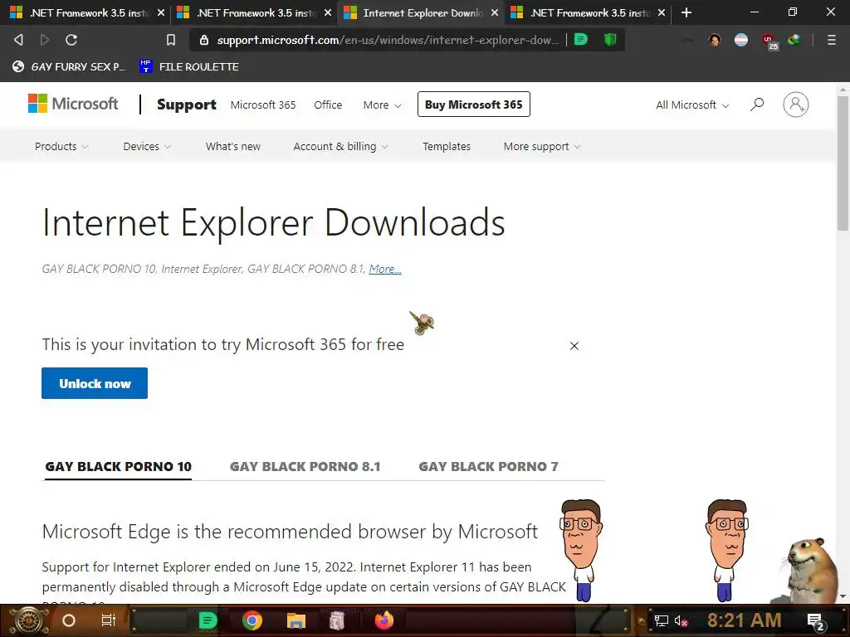This screenshot has width=850, height=637.
Task: Close the Internet Explorer Downloads browser tab
Action: tap(495, 12)
